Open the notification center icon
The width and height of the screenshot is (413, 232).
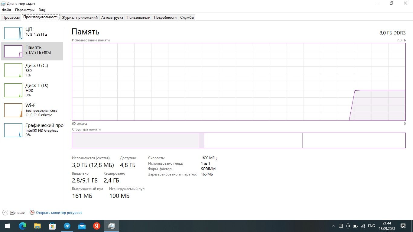[x=403, y=226]
